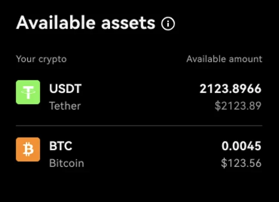This screenshot has width=279, height=202.
Task: Select the USDT ticker label
Action: coord(65,89)
